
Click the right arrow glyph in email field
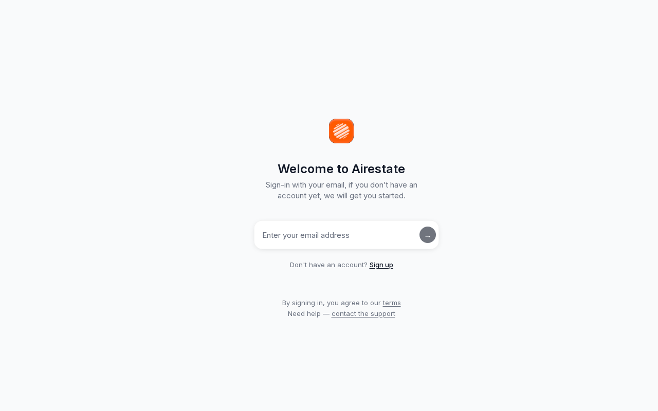pyautogui.click(x=428, y=236)
